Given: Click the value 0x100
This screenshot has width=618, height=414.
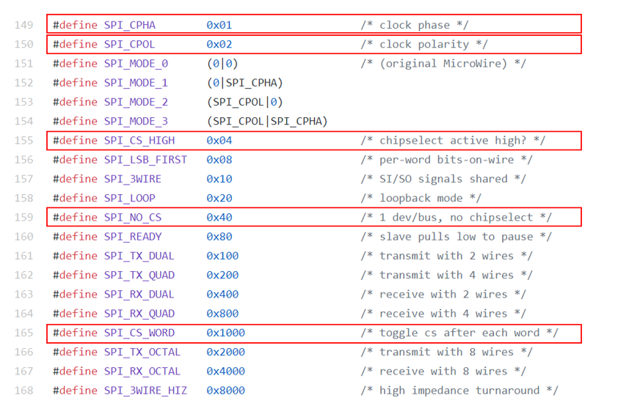Looking at the screenshot, I should click(x=222, y=256).
